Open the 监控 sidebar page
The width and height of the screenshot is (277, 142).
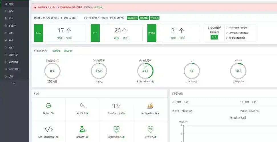click(15, 33)
